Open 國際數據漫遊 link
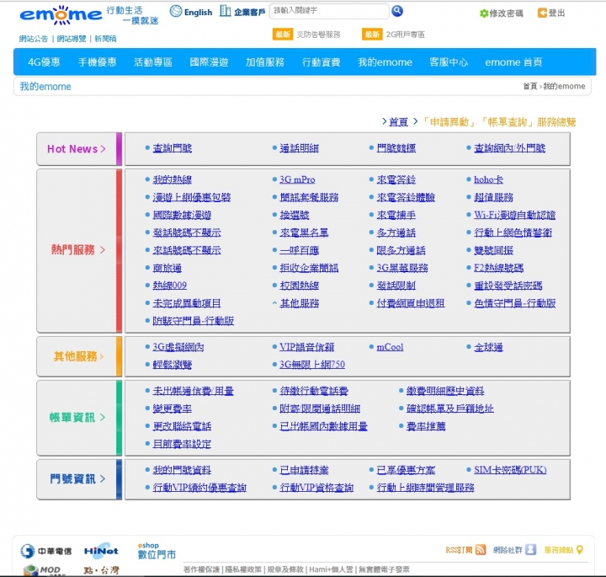Viewport: 606px width, 577px height. [x=182, y=215]
